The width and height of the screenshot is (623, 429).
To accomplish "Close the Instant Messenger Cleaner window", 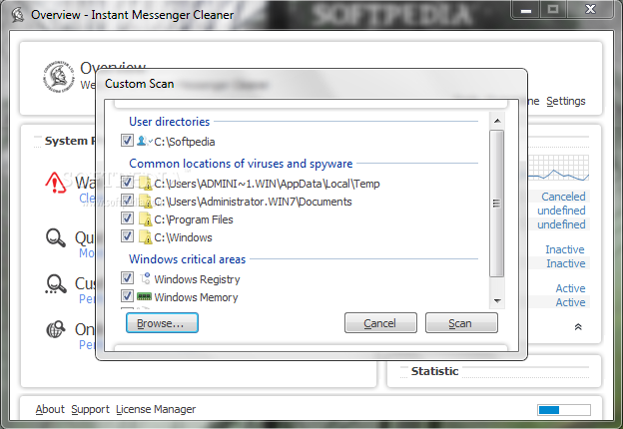I will [x=590, y=10].
